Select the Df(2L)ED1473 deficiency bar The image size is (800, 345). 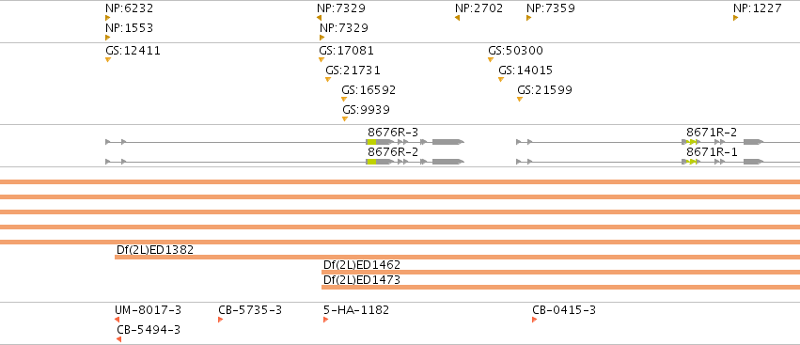560,288
